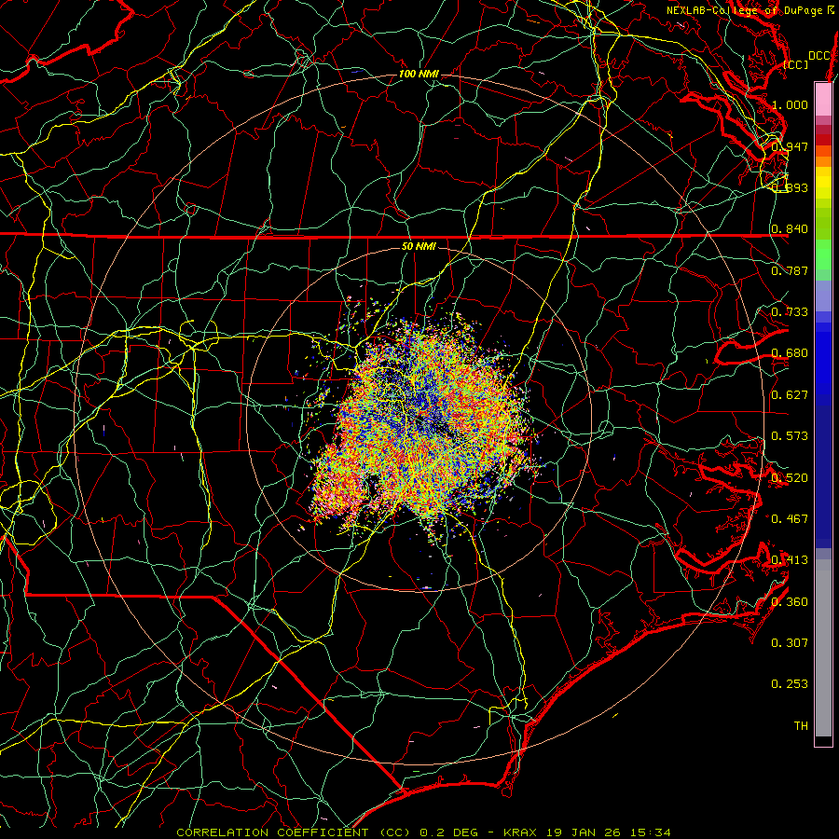Pick the gray color bar segment

coord(823,648)
